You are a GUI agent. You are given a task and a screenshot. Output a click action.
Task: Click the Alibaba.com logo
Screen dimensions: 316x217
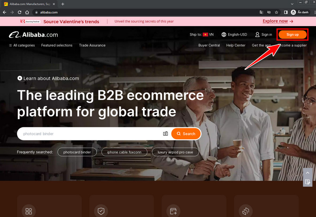click(x=34, y=35)
